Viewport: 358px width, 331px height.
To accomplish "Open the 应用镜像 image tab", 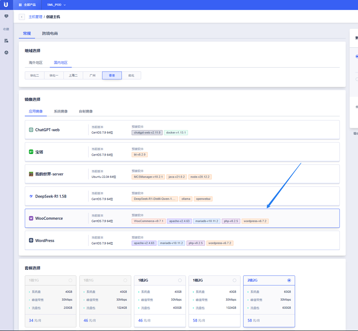I will click(x=36, y=112).
